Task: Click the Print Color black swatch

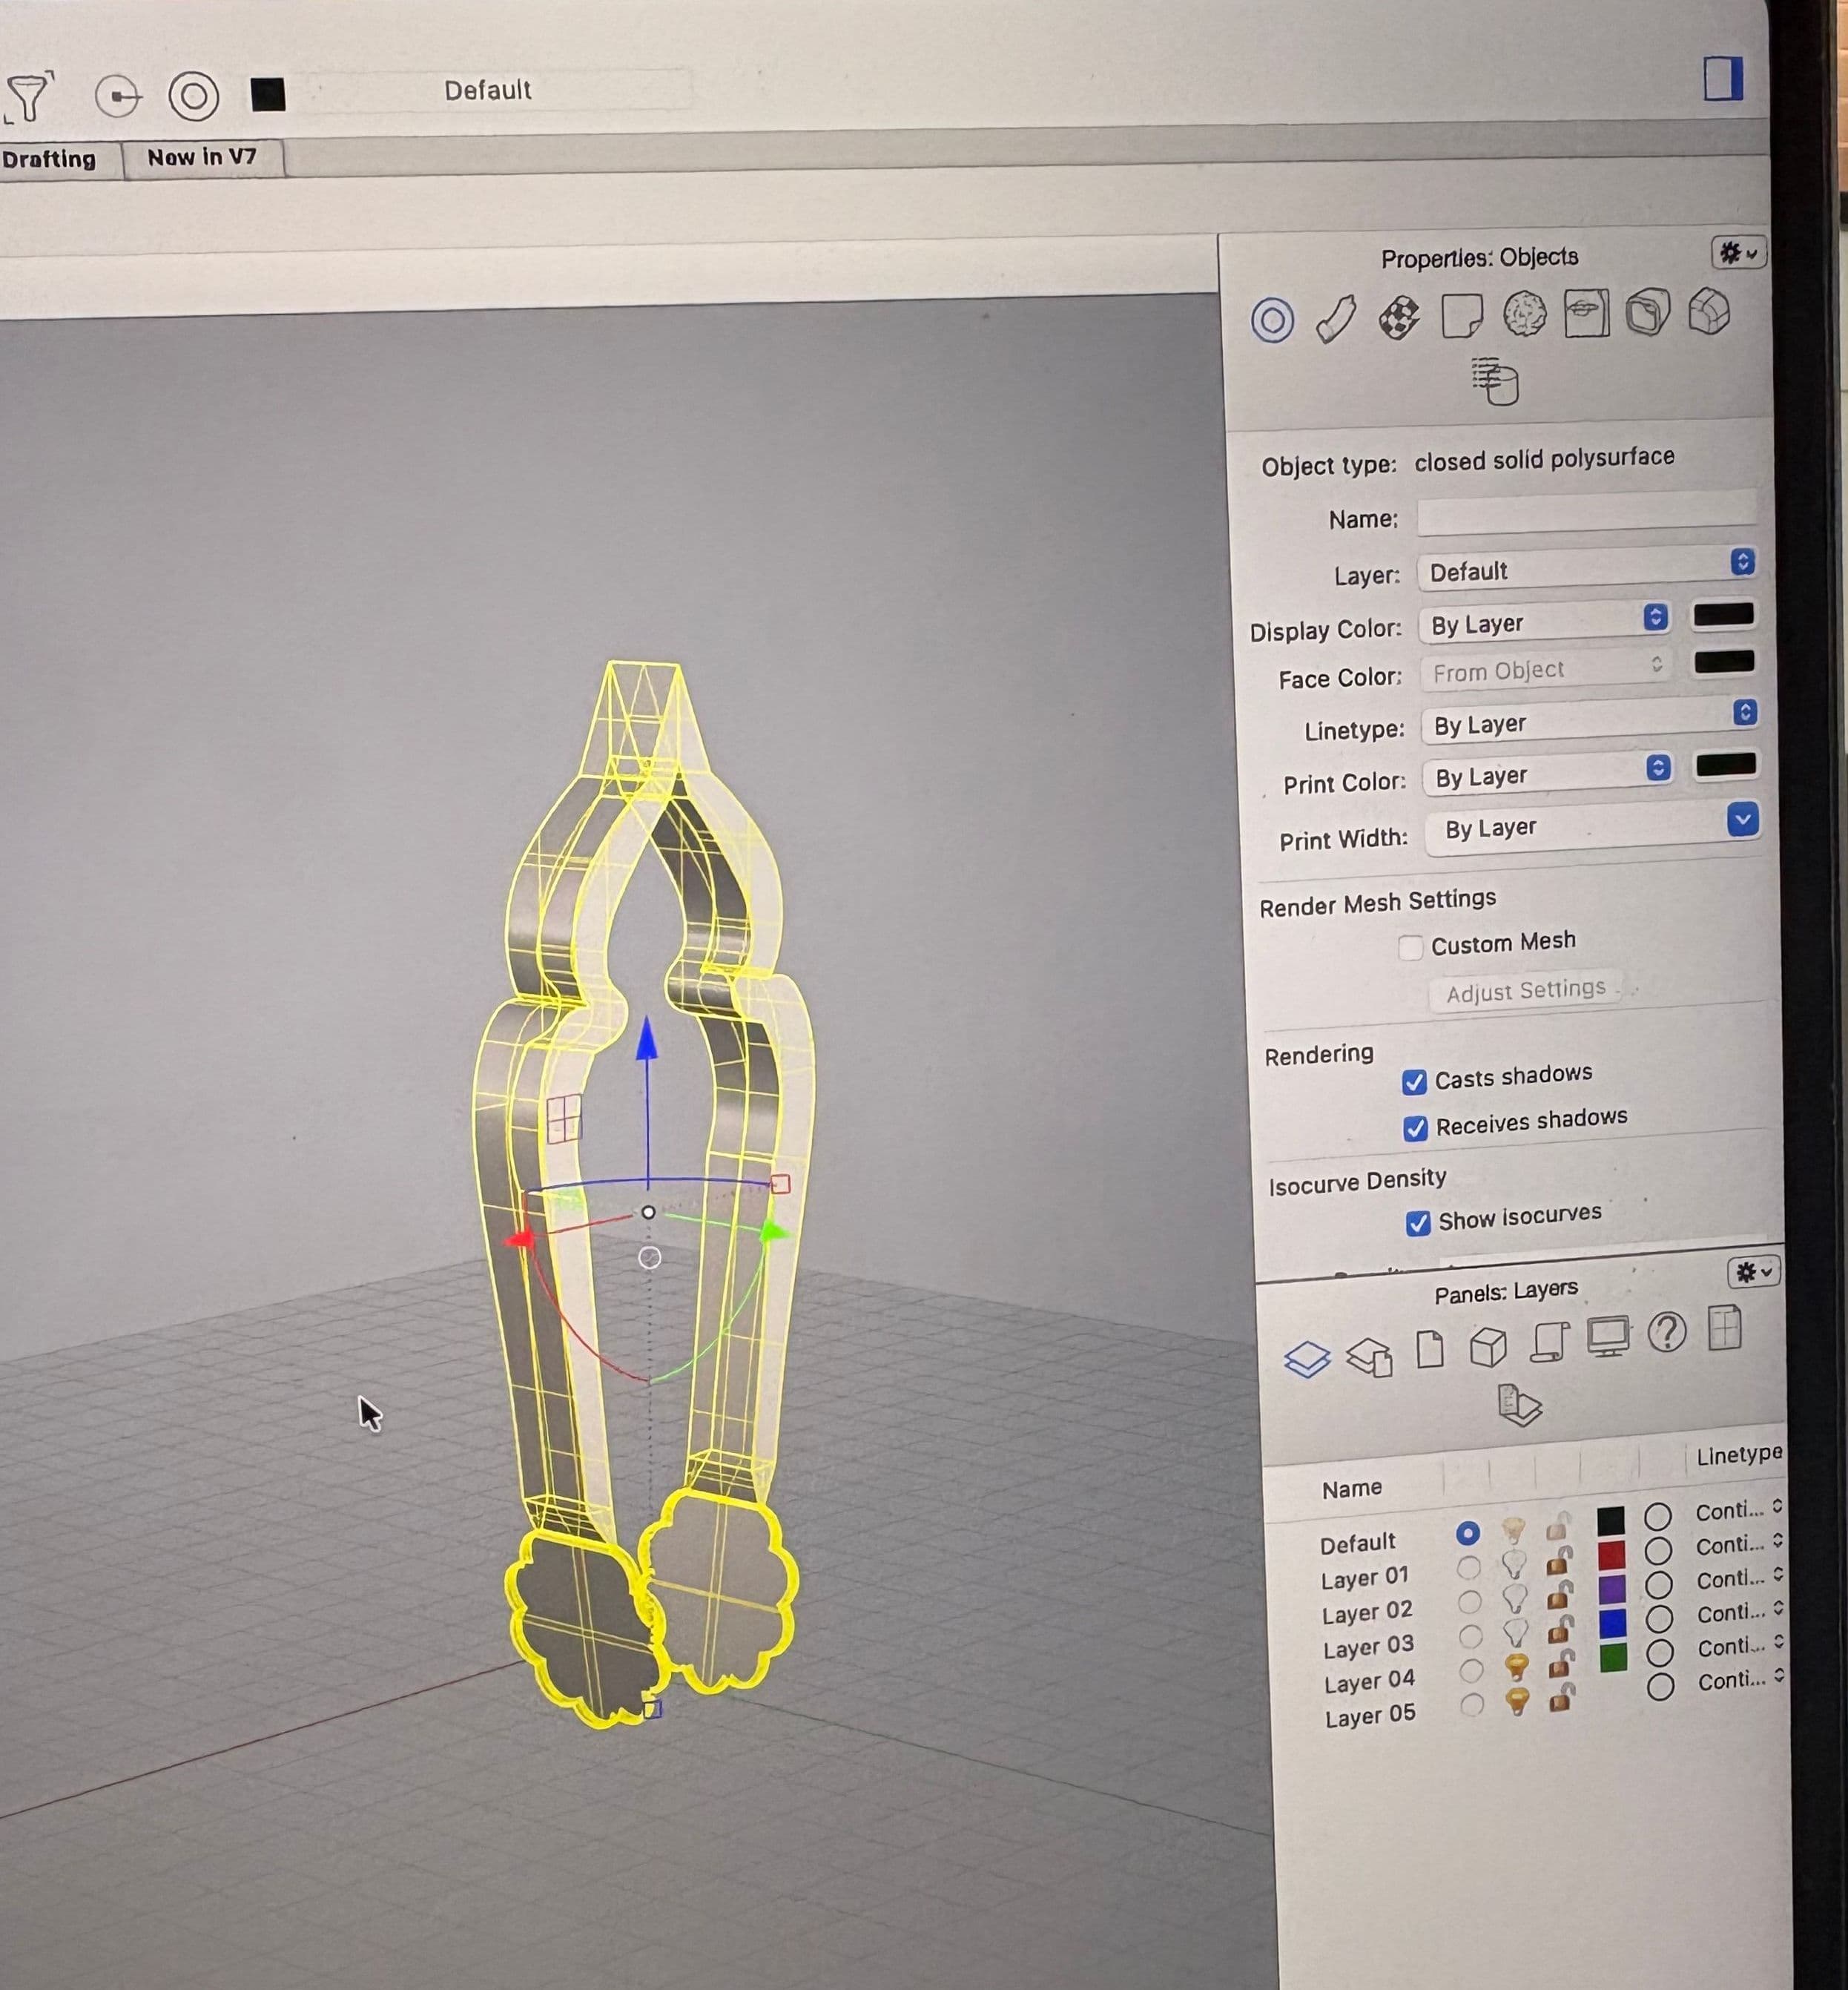Action: click(1726, 765)
